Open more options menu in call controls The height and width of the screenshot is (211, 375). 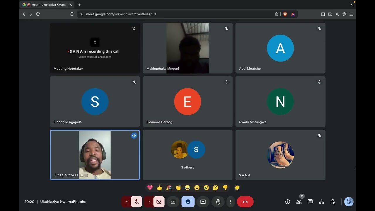click(x=231, y=202)
